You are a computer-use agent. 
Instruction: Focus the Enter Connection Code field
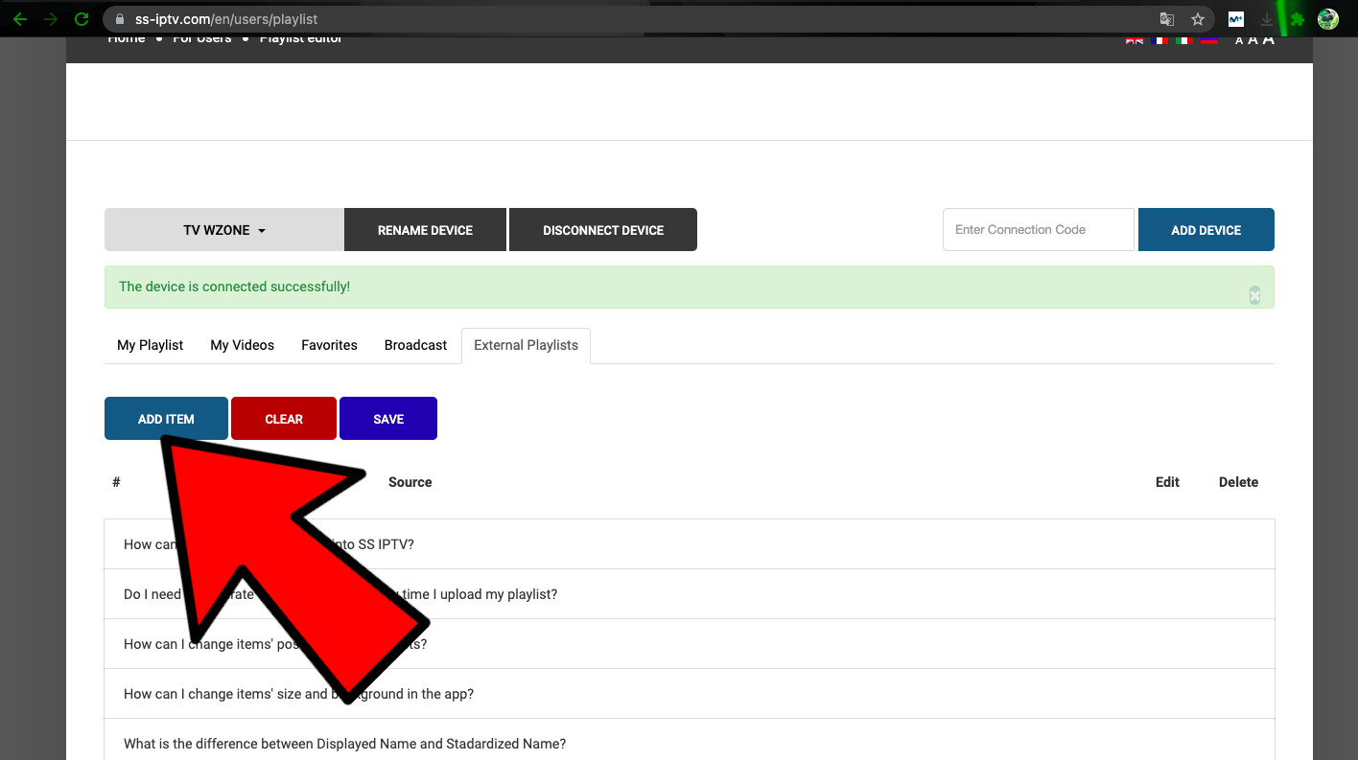1038,230
